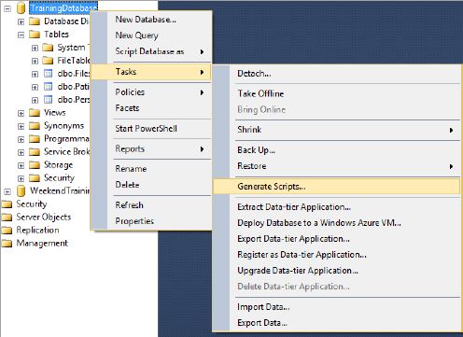Screen dimensions: 463x337
Task: Expand the Storage node
Action: 21,165
